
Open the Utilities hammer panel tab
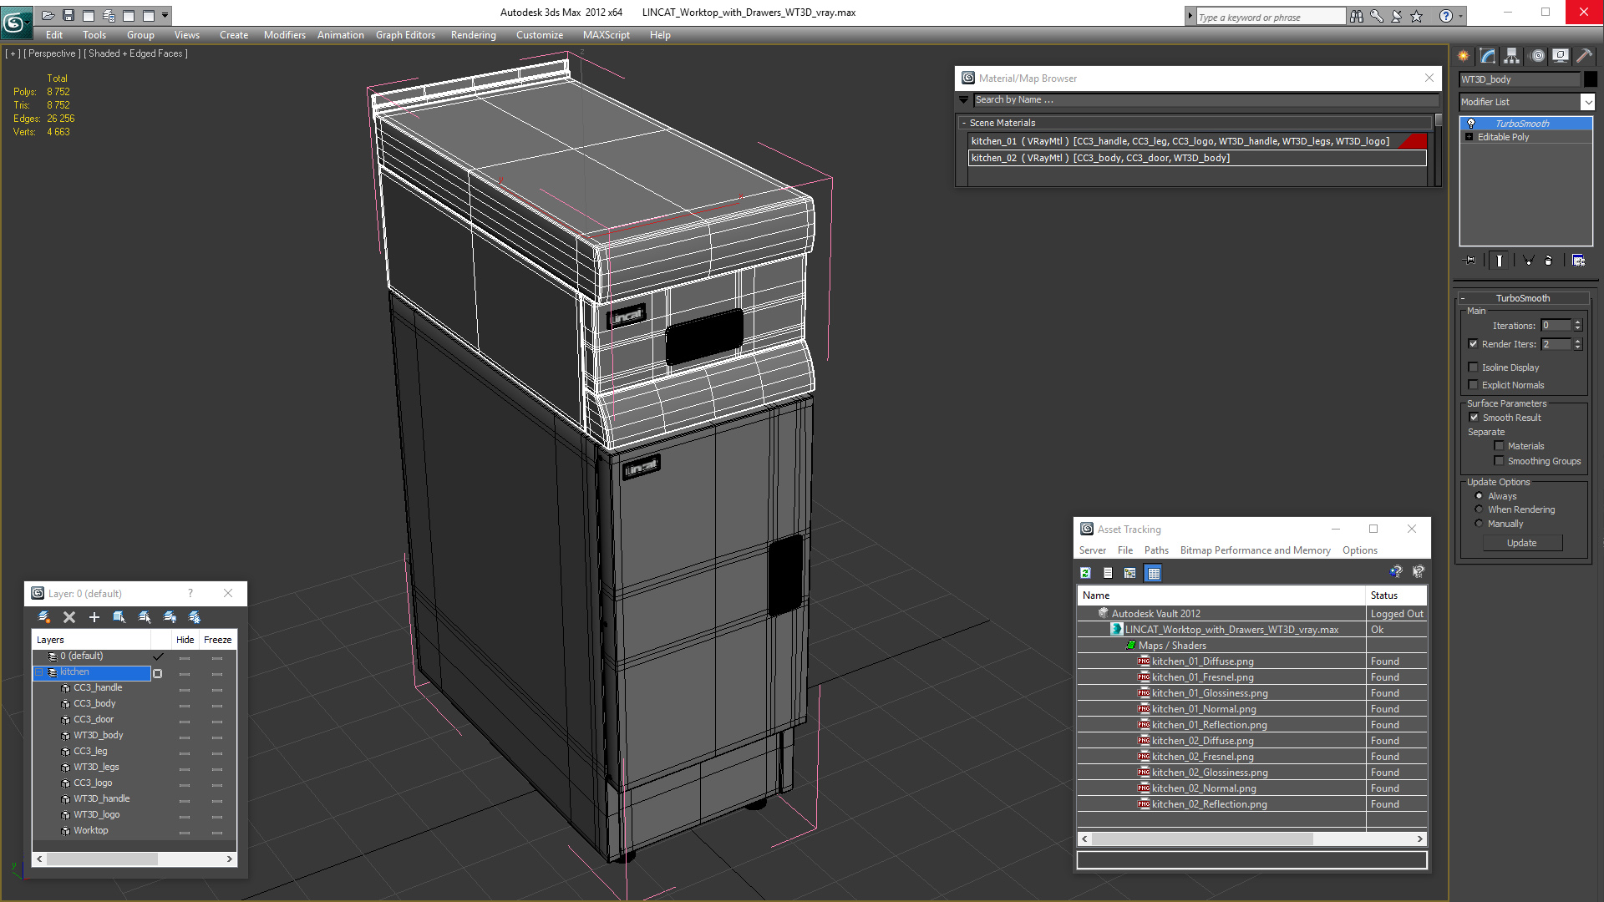tap(1584, 56)
